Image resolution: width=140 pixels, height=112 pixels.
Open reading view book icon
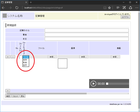(105, 8)
